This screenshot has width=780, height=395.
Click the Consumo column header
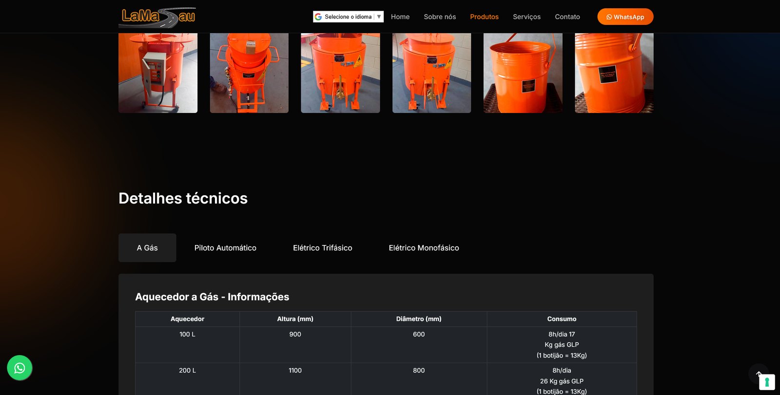pyautogui.click(x=562, y=319)
